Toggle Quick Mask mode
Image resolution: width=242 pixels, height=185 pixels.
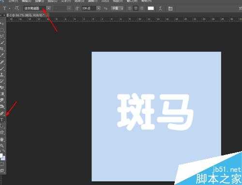2,164
